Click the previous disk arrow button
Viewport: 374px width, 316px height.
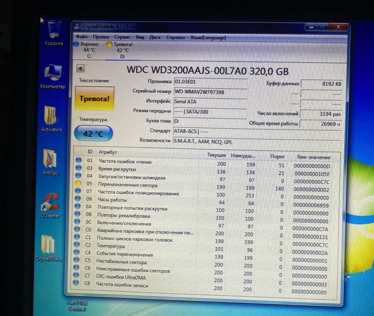pos(80,68)
